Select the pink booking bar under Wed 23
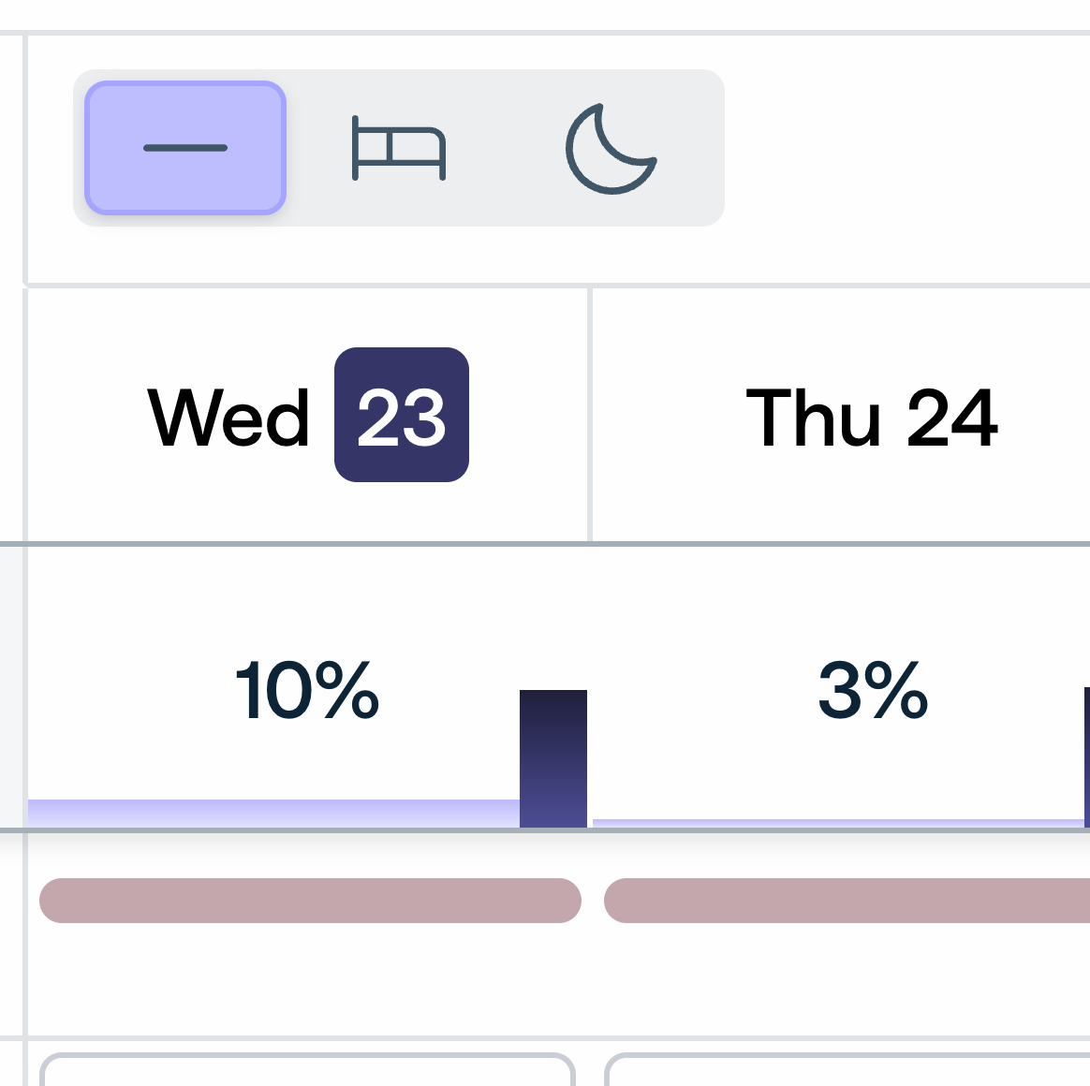The height and width of the screenshot is (1086, 1090). 309,902
